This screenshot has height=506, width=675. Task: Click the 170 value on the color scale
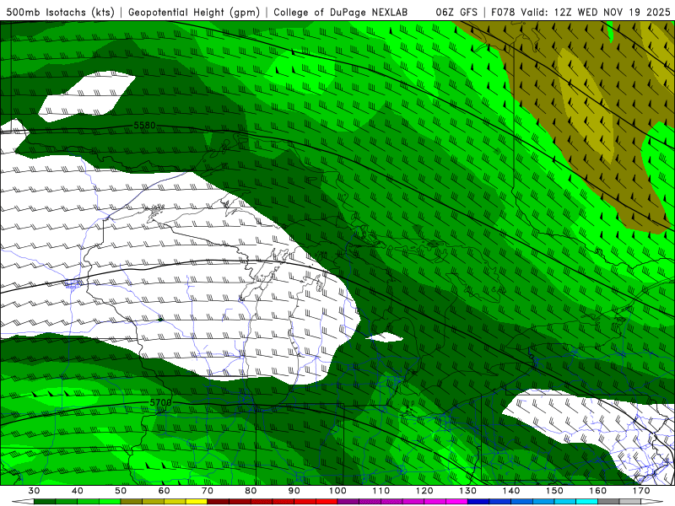point(641,491)
